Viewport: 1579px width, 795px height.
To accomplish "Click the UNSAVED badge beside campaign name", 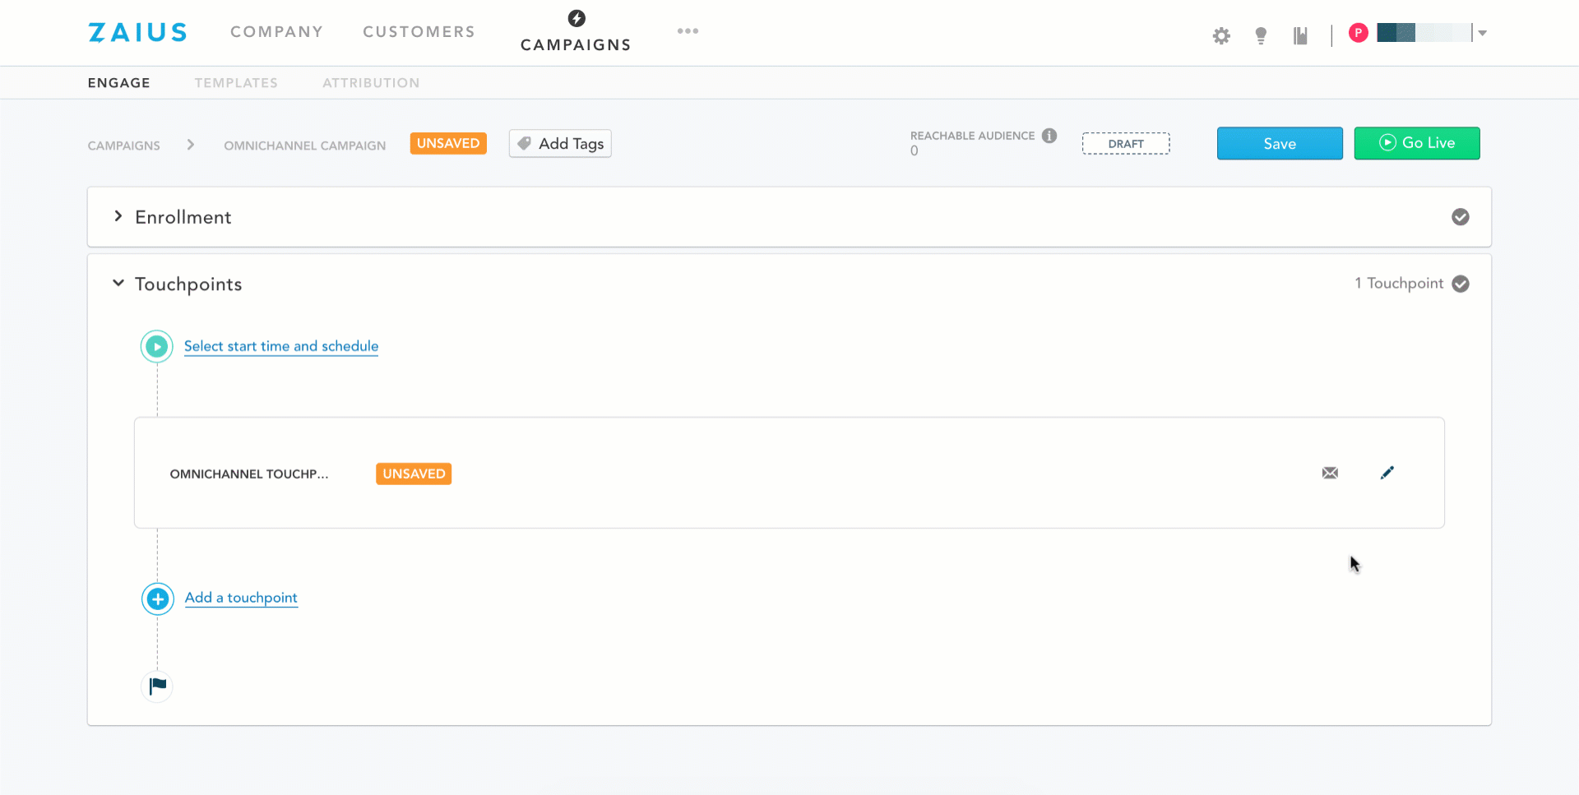I will [448, 143].
